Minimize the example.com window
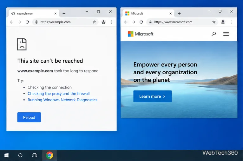This screenshot has height=161, width=243. (x=87, y=12)
